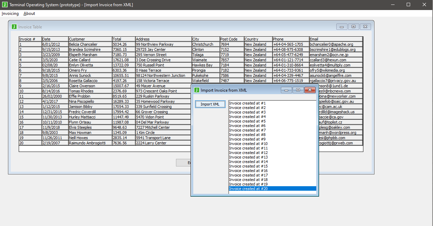
Task: Close the Import Invoice from XML dialog
Action: tap(310, 90)
